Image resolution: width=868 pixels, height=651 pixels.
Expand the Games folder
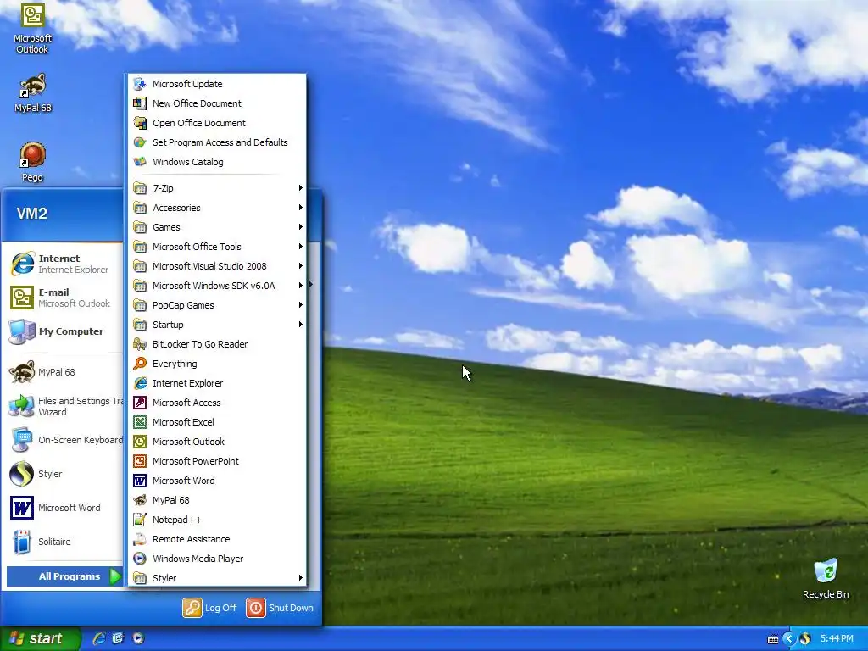216,227
